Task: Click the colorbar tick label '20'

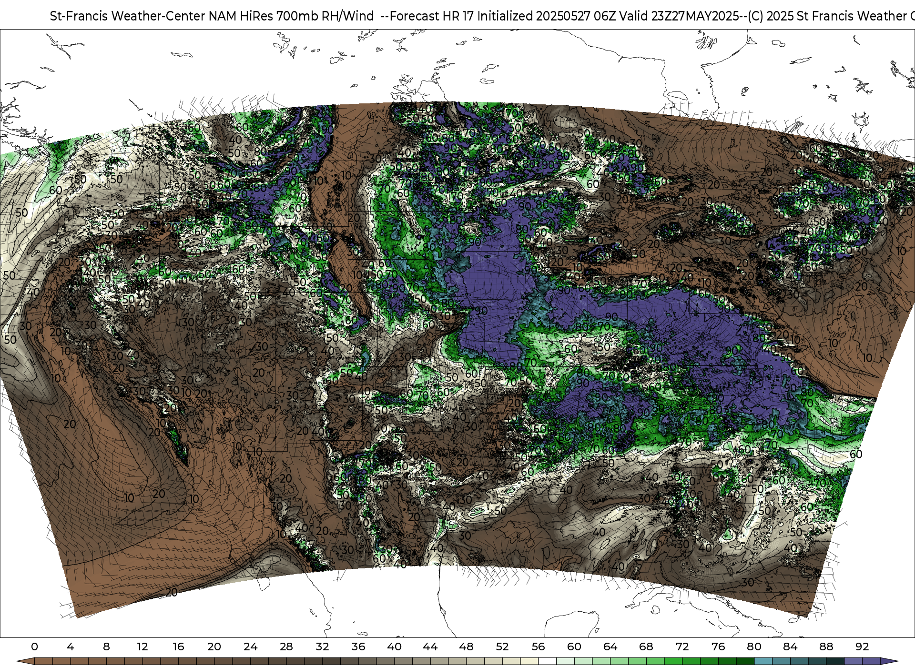Action: (214, 647)
